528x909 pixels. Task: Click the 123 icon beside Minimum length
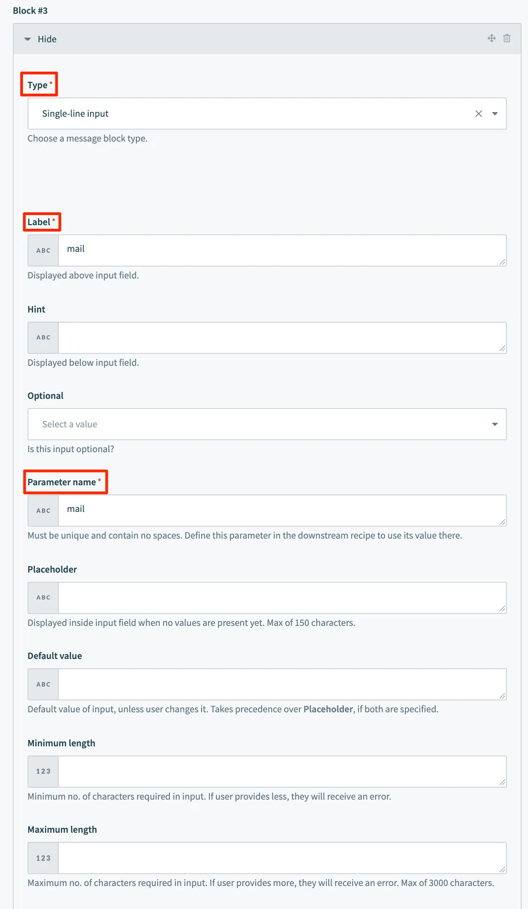click(43, 772)
